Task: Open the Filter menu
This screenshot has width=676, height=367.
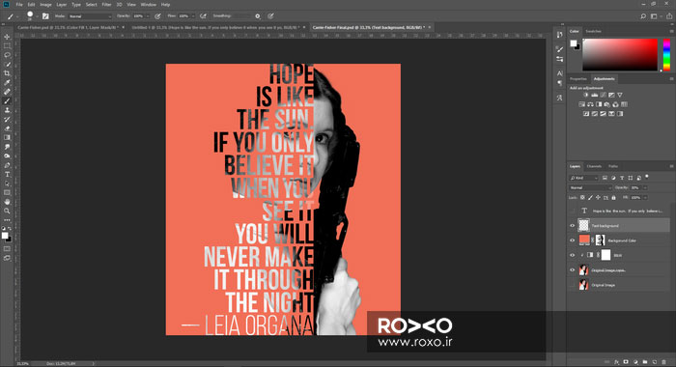Action: [106, 4]
